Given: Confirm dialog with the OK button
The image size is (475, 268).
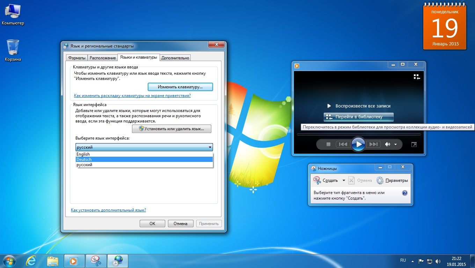Looking at the screenshot, I should [x=152, y=224].
